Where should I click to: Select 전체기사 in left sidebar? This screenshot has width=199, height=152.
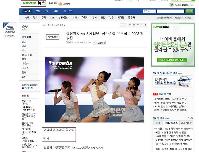[27, 37]
